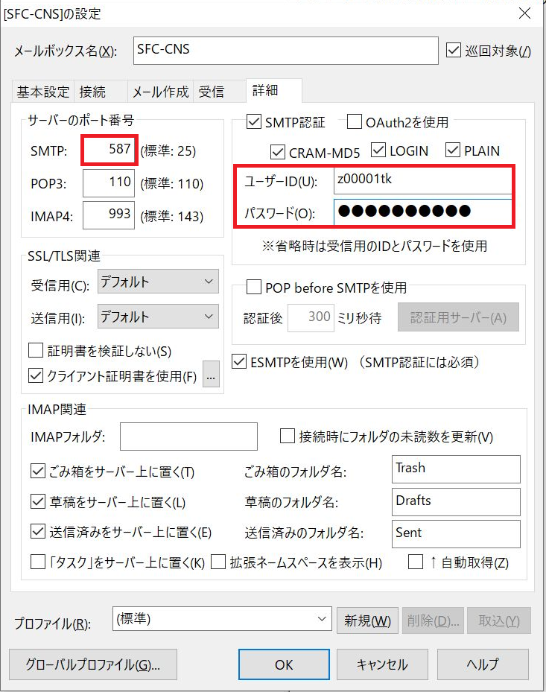Viewport: 546px width, 692px height.
Task: Switch to the 基本設定 tab
Action: point(43,92)
